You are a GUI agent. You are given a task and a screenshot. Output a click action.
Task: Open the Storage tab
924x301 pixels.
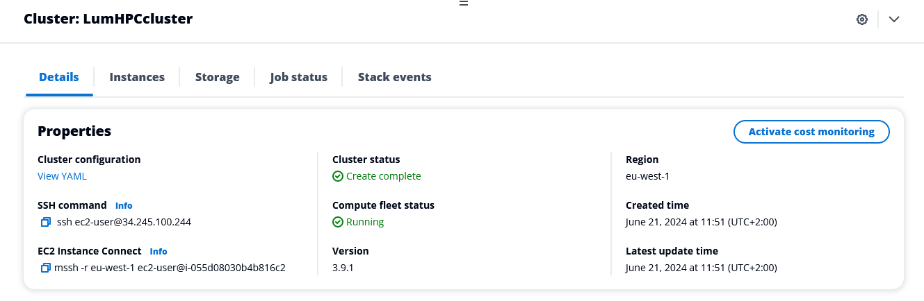pos(217,77)
